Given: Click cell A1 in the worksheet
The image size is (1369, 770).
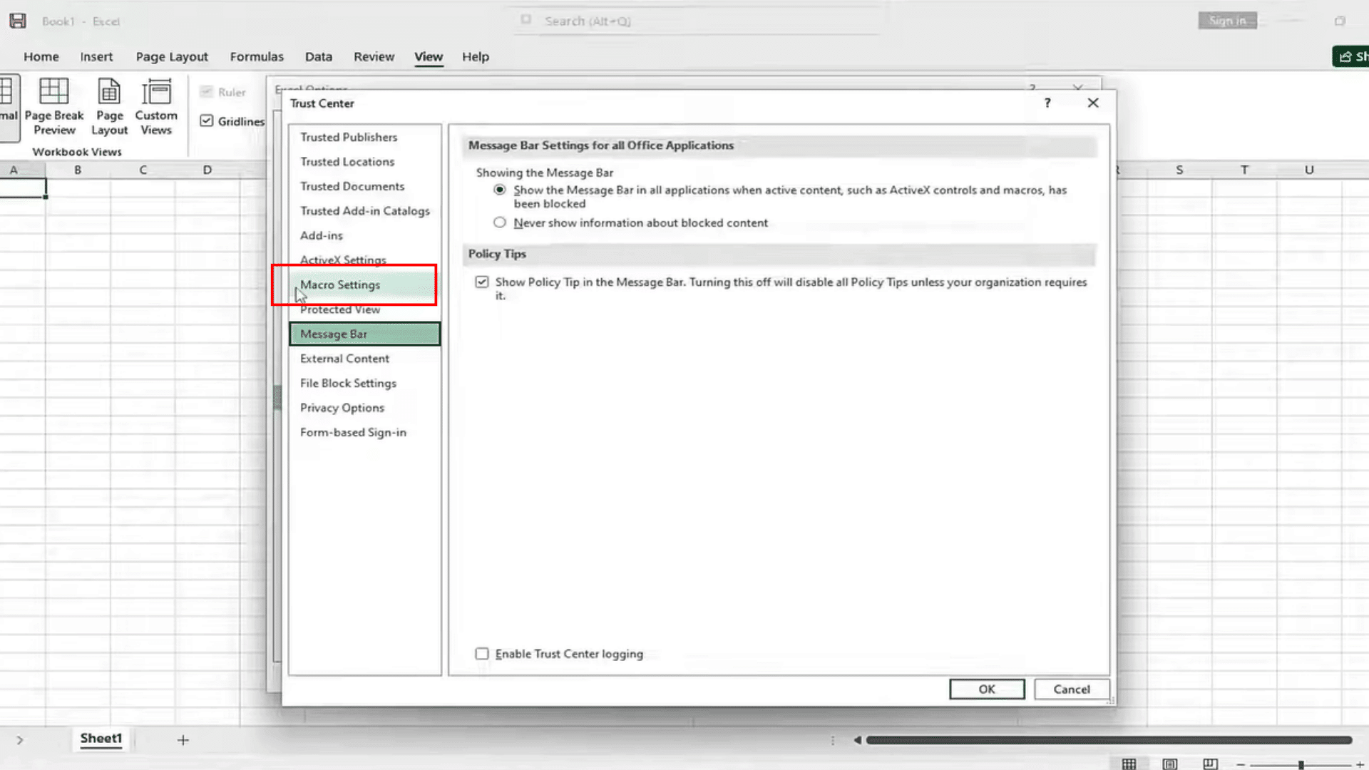Looking at the screenshot, I should [x=23, y=188].
